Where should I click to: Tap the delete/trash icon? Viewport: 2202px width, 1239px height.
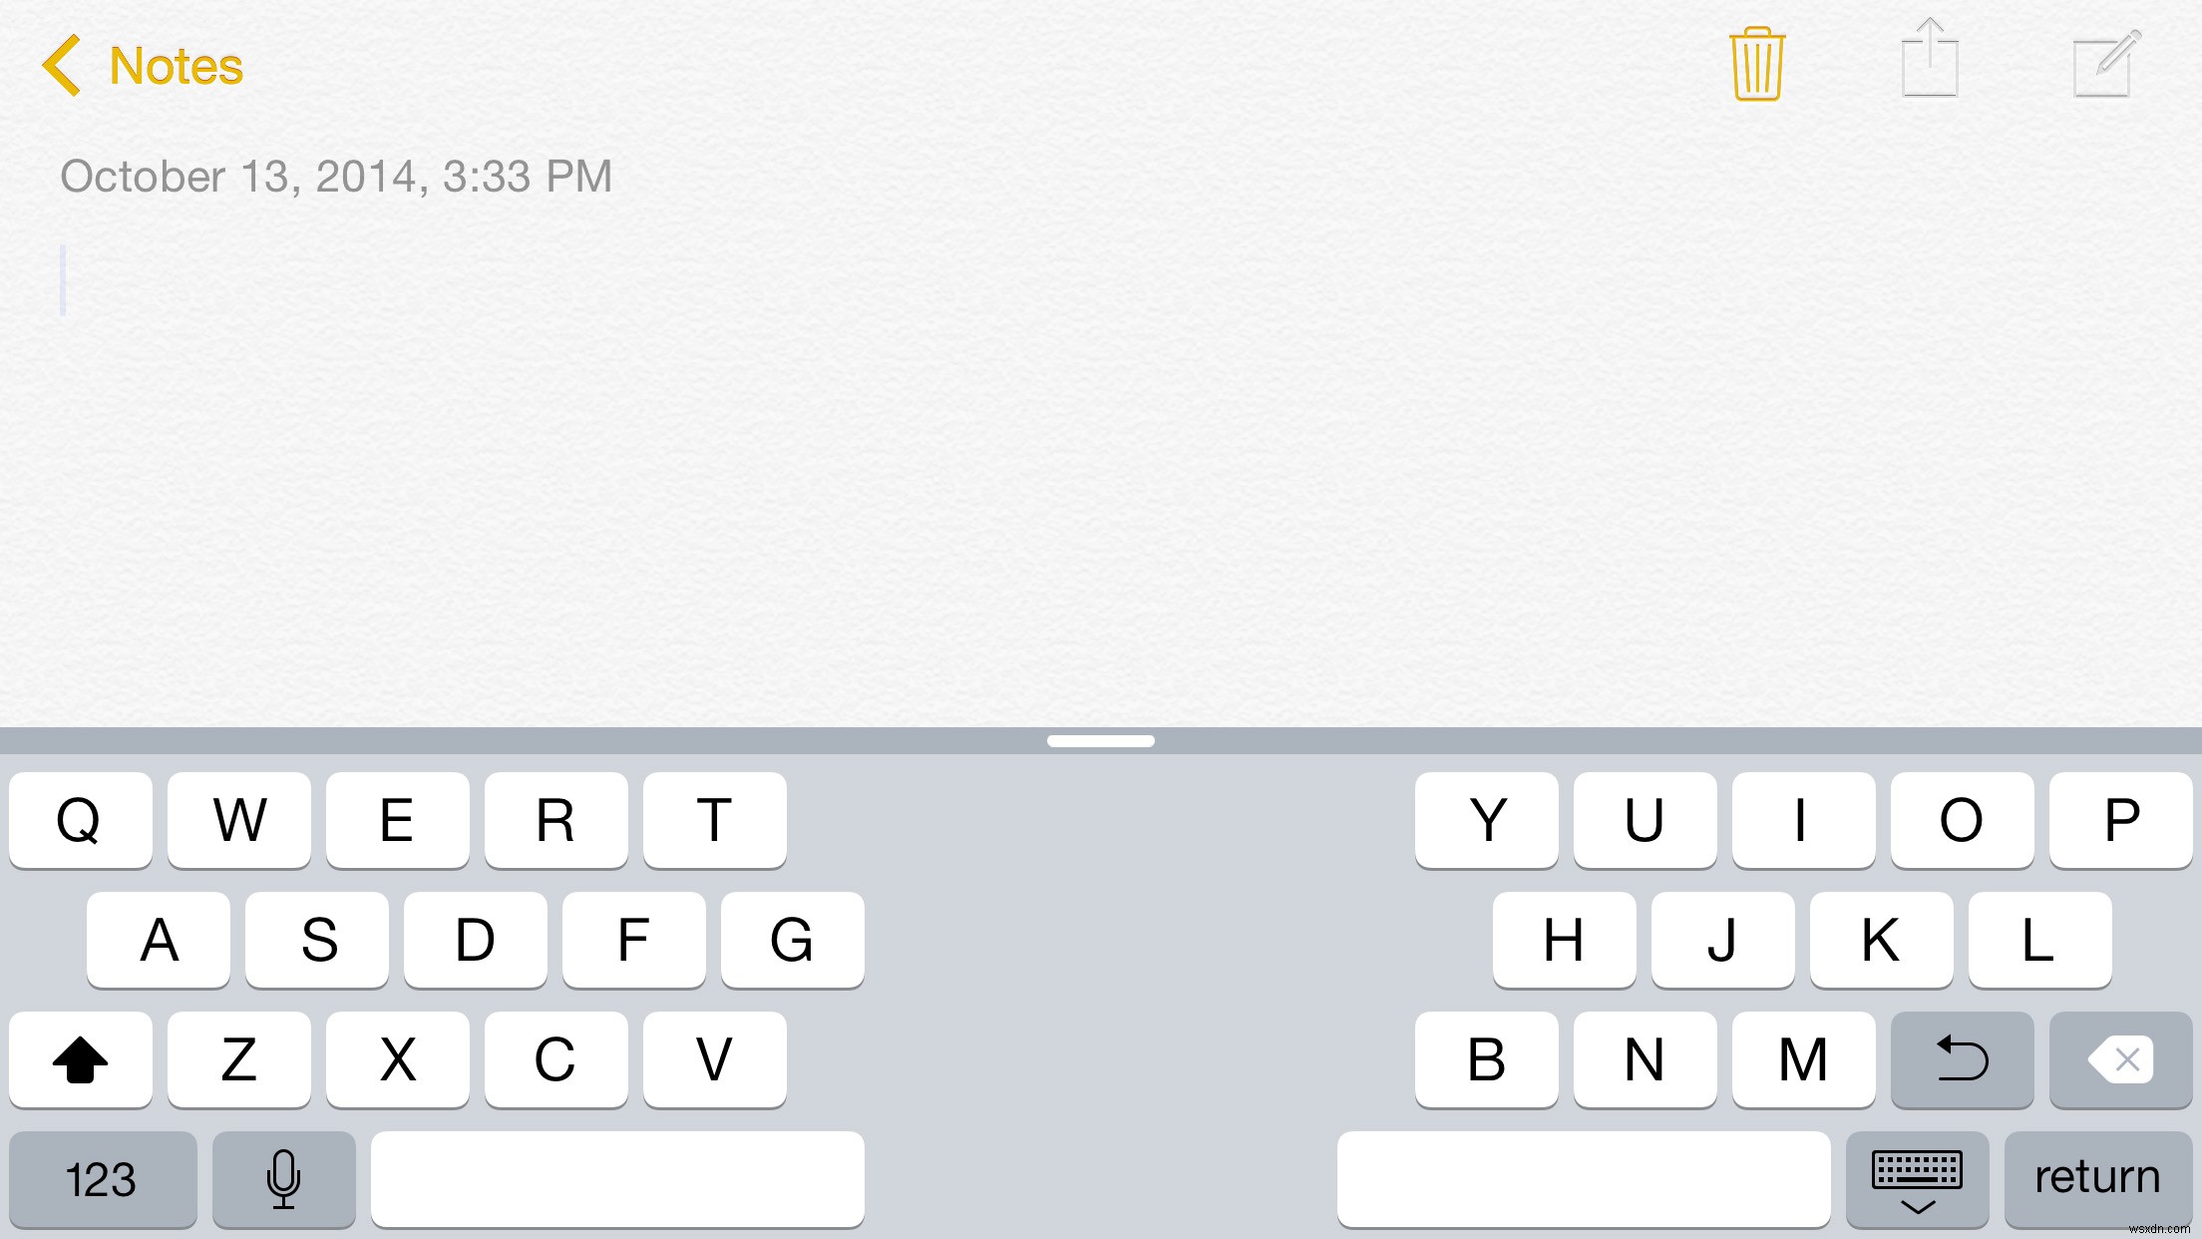[x=1757, y=64]
